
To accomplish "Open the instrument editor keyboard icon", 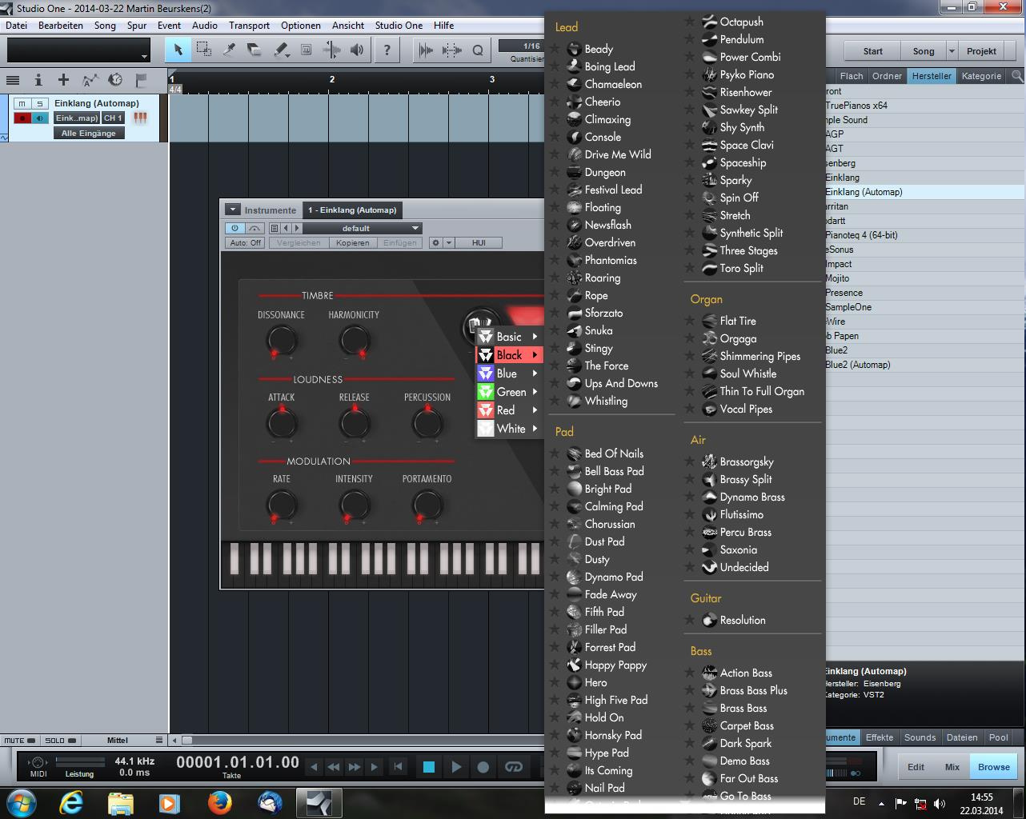I will (x=140, y=118).
